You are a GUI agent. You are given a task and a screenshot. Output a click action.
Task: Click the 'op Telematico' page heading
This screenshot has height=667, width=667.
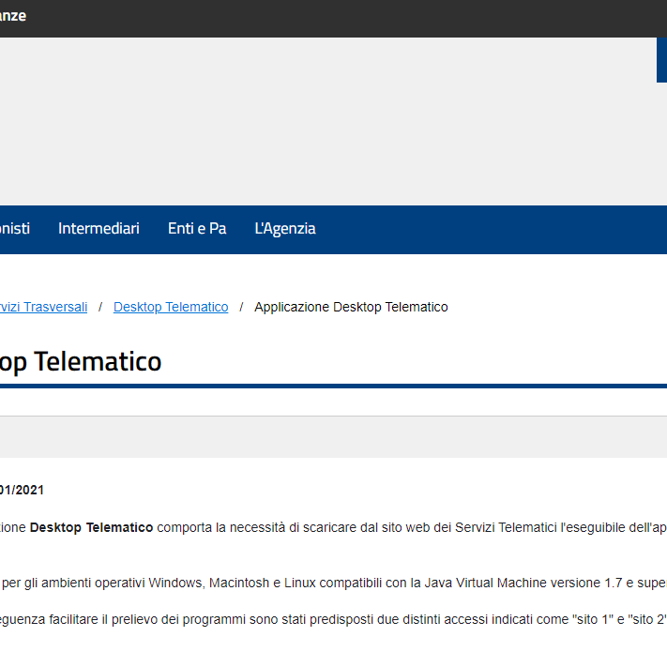pyautogui.click(x=81, y=361)
